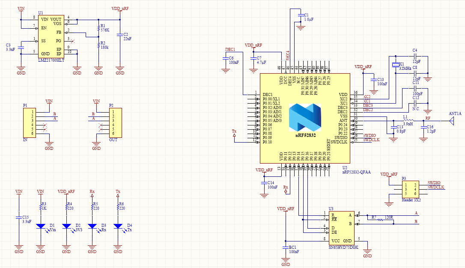
Task: Select LED D3 labeled Rx
Action: (x=92, y=226)
